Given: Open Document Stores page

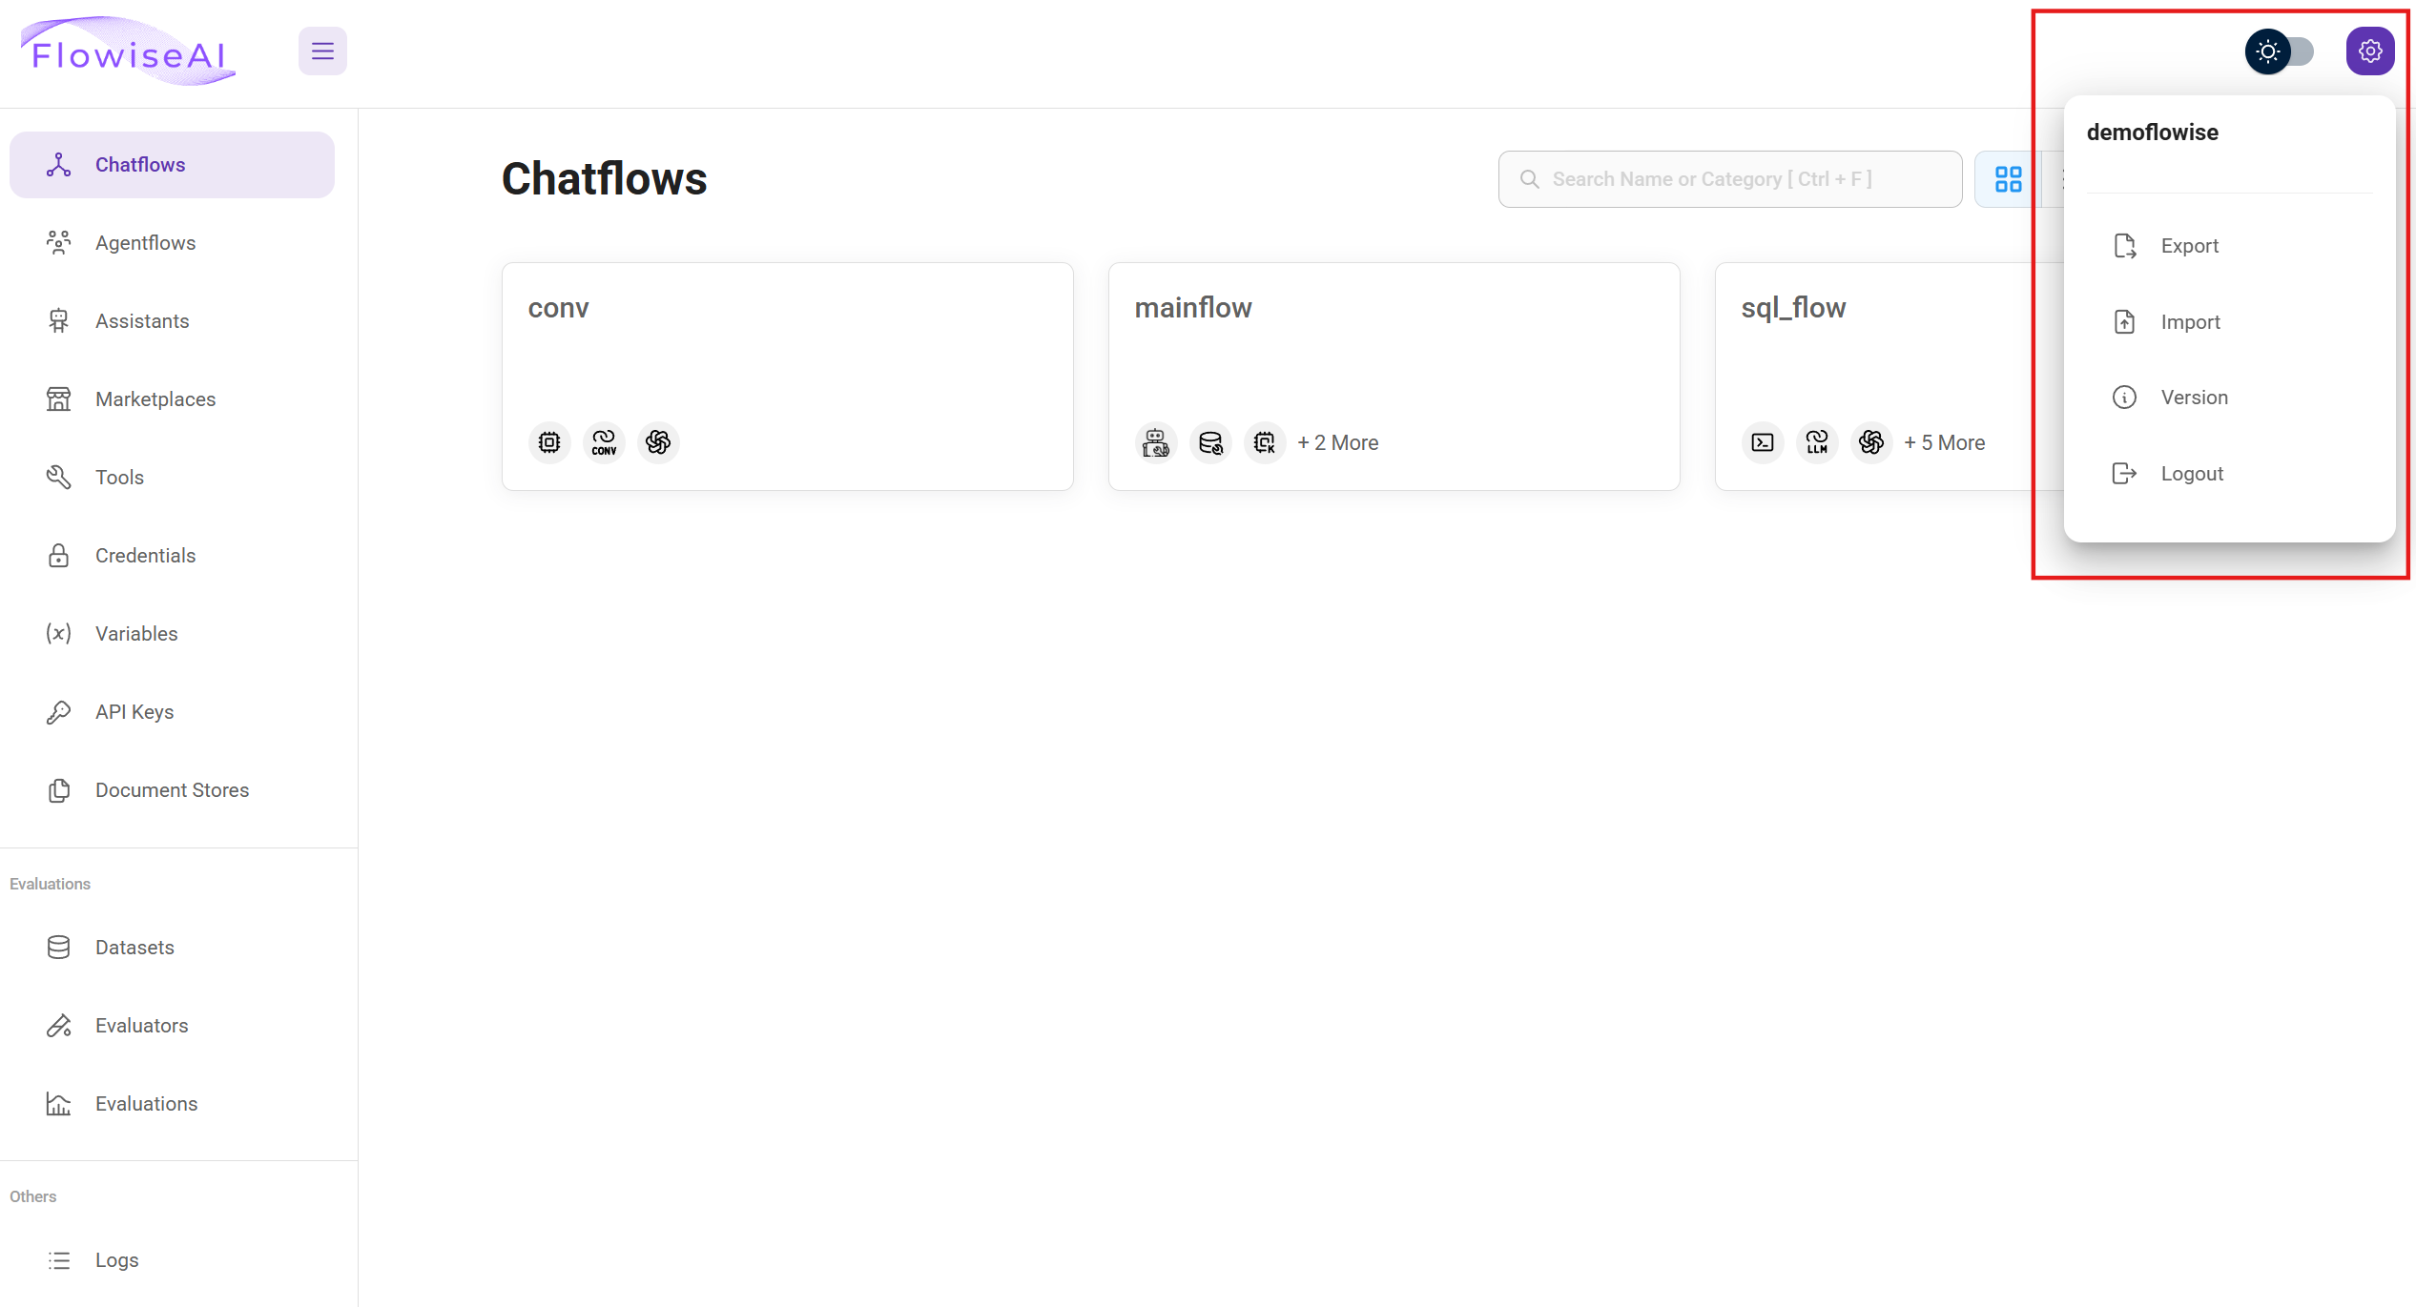Looking at the screenshot, I should pos(172,790).
